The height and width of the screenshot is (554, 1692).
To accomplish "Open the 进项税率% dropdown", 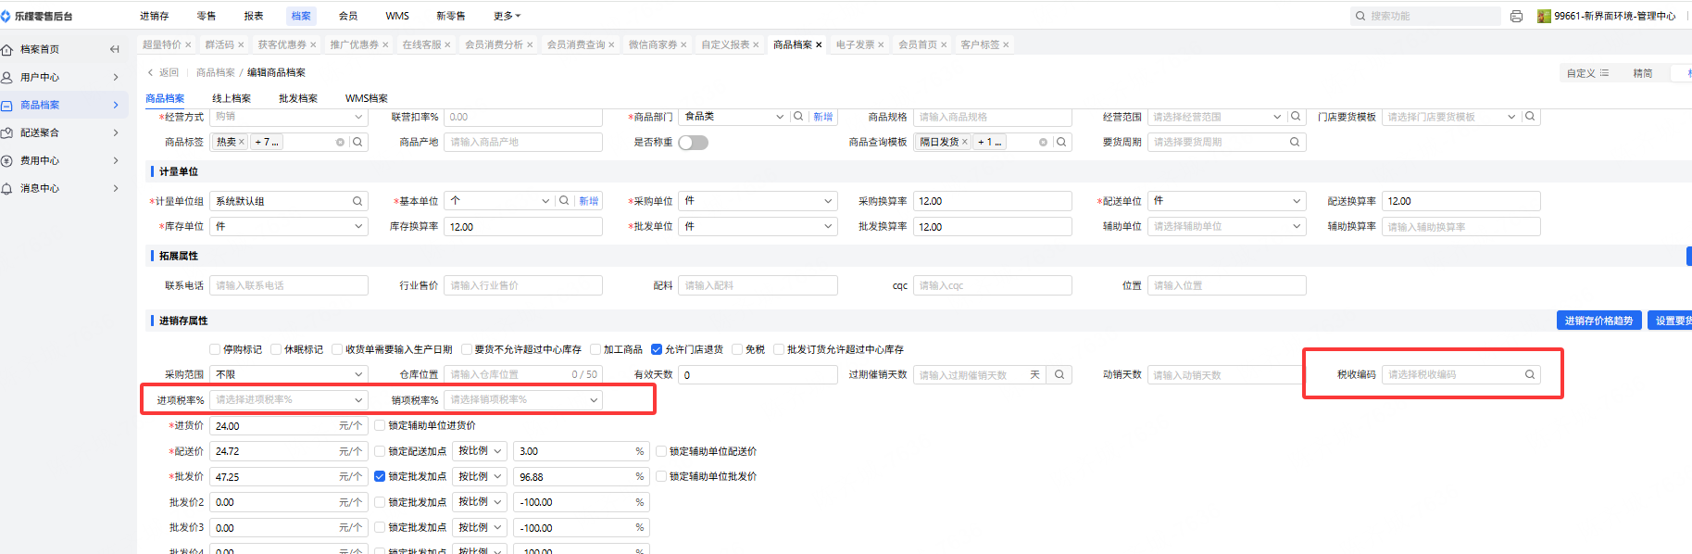I will [x=289, y=399].
